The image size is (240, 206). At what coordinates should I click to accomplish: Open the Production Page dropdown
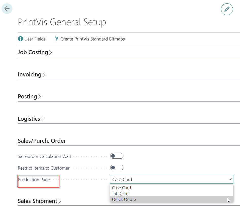pyautogui.click(x=171, y=179)
